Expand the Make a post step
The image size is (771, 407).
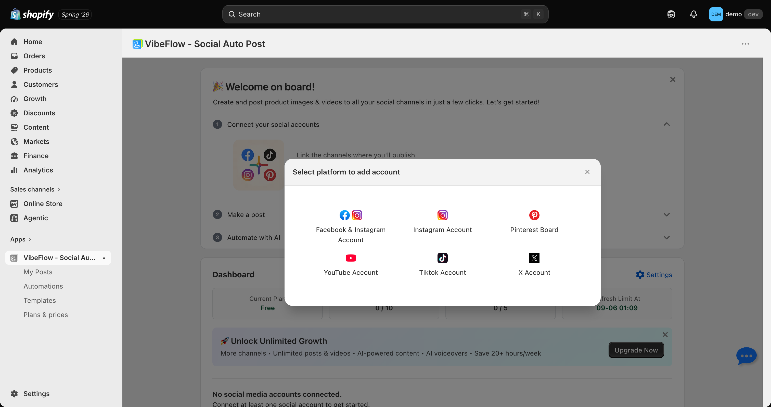[666, 215]
